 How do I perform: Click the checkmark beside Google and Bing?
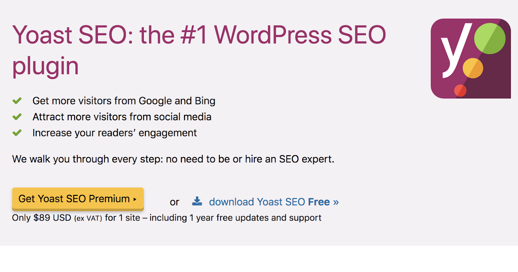(17, 101)
